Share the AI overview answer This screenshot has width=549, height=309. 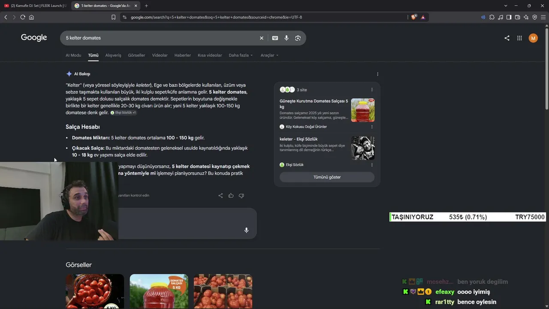click(220, 196)
